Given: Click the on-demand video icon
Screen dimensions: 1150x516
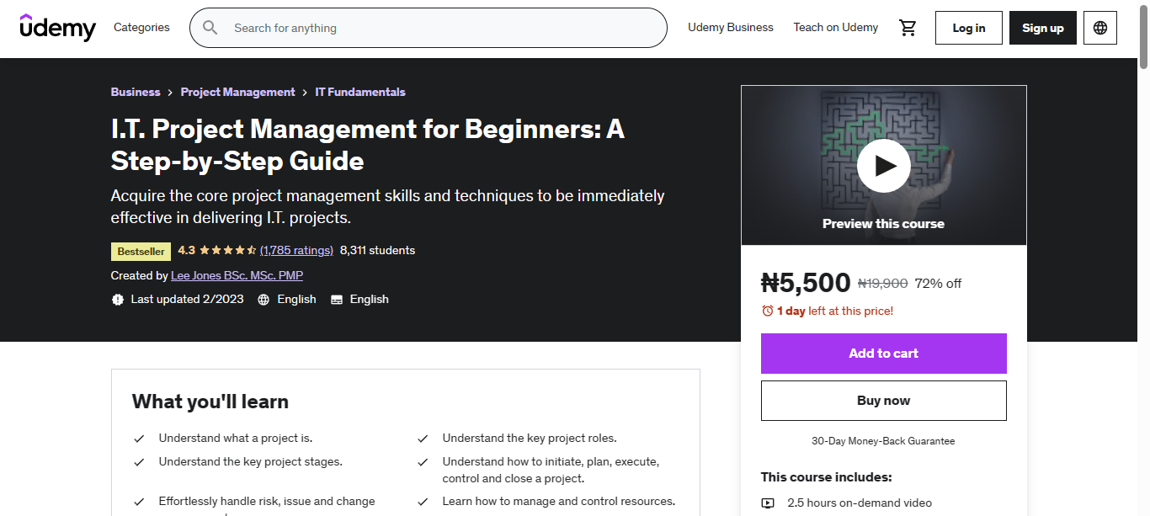Looking at the screenshot, I should [768, 503].
